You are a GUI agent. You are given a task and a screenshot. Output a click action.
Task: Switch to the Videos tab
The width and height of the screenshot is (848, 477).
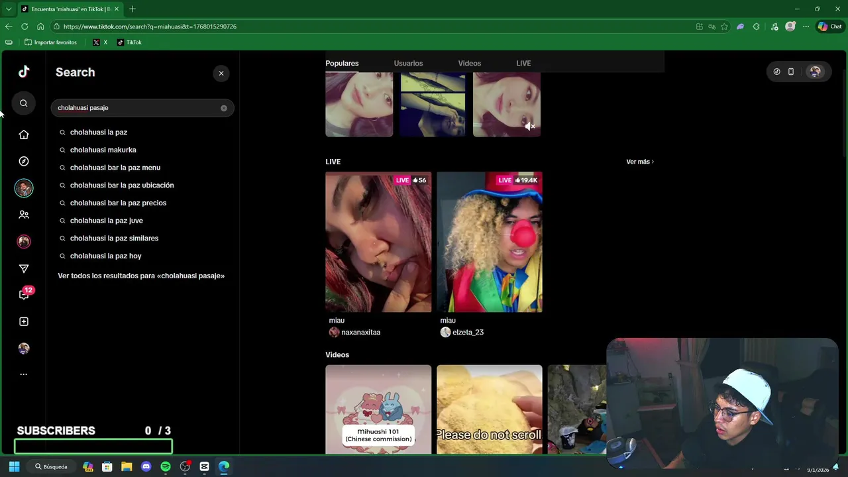pos(469,64)
